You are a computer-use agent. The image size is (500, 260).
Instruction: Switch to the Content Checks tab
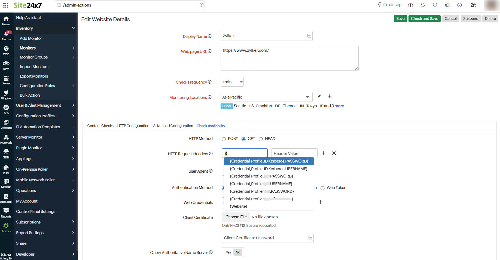point(100,126)
